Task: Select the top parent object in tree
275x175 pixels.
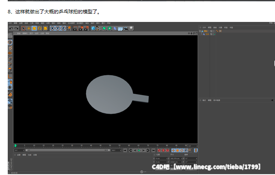Action: (x=205, y=31)
